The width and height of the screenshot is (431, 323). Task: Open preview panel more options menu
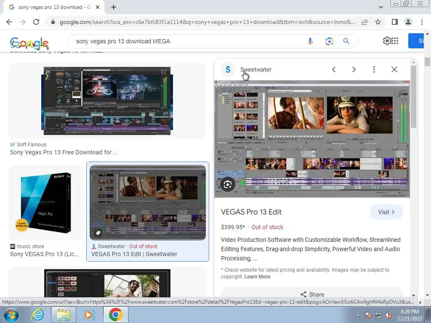pyautogui.click(x=374, y=69)
